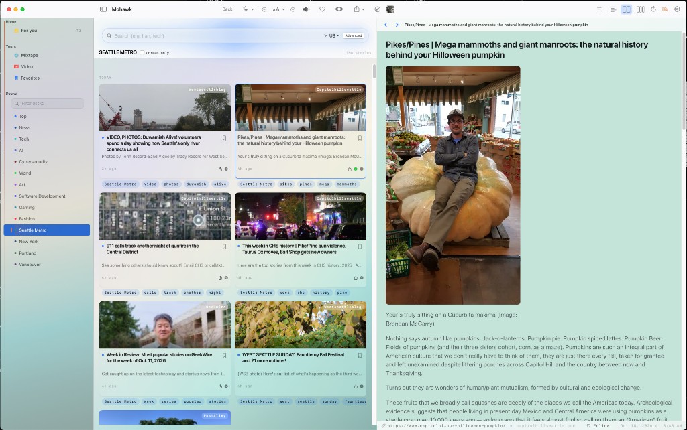Share the Week in Review GeekWire story
Image resolution: width=687 pixels, height=430 pixels.
click(x=220, y=386)
